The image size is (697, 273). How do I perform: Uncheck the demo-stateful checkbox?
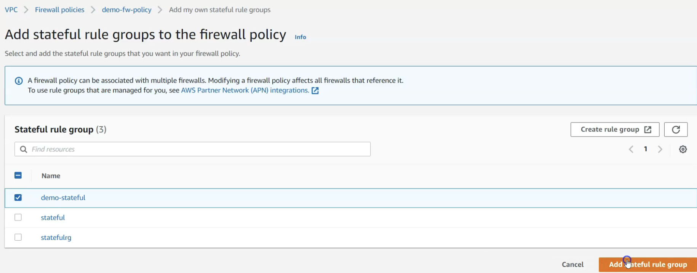(18, 198)
